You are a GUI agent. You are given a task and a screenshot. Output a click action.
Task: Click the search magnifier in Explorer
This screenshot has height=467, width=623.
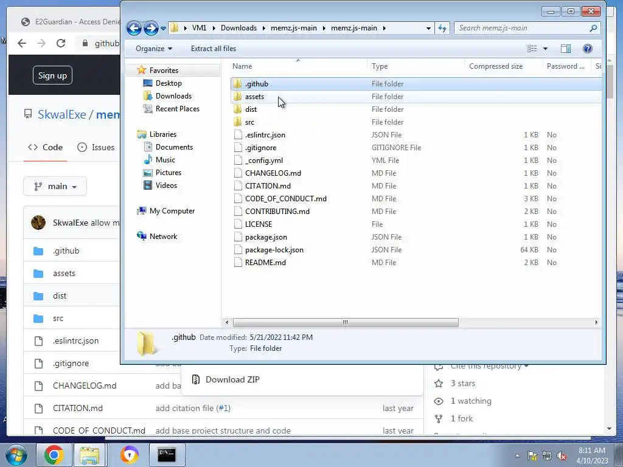pyautogui.click(x=593, y=28)
